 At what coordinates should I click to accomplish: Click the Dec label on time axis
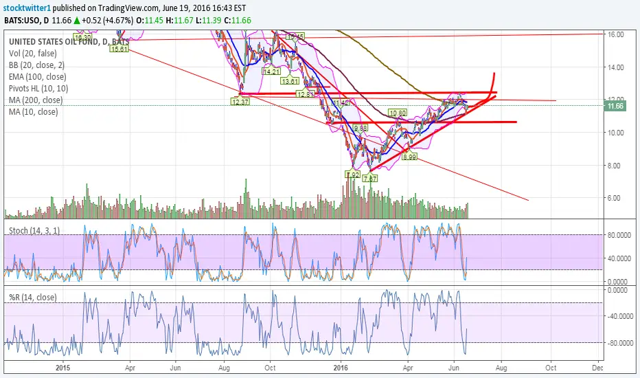[x=597, y=368]
